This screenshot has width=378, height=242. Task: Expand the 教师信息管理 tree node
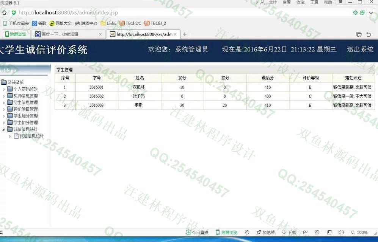[4, 96]
